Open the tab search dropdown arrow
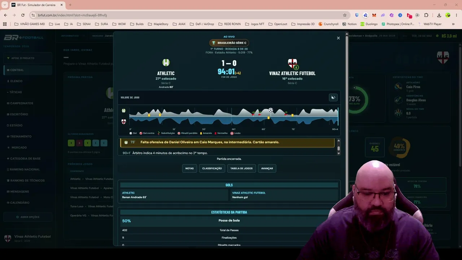 [x=5, y=5]
